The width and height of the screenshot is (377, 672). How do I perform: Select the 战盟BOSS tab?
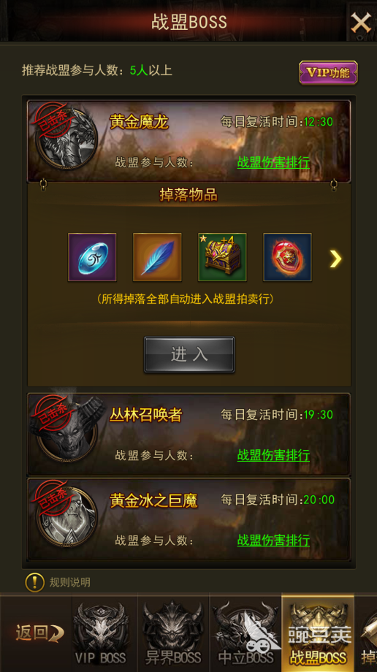[318, 633]
